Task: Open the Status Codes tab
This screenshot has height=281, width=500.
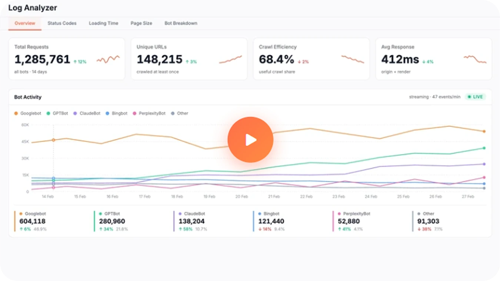Action: point(62,23)
